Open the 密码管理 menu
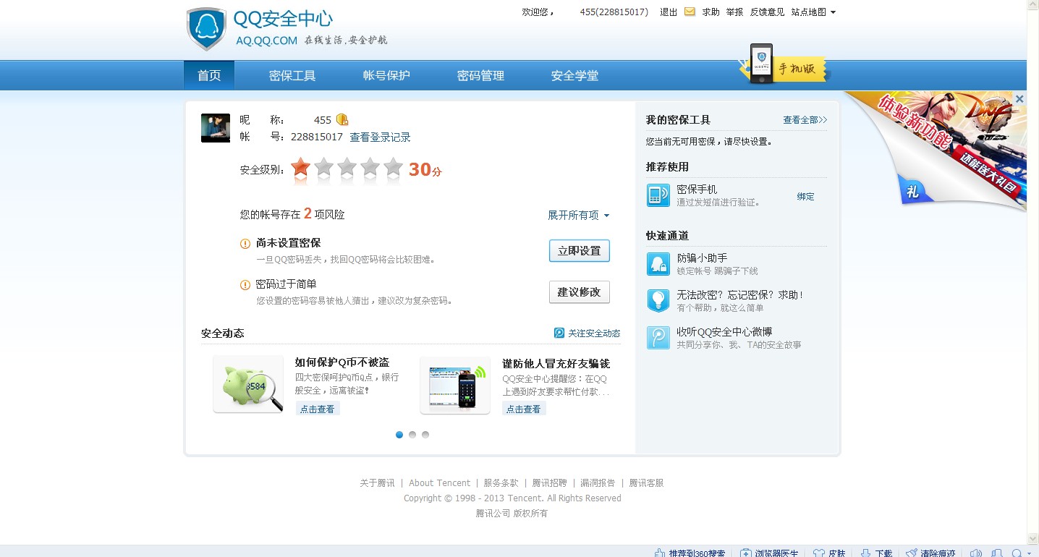 click(x=480, y=75)
